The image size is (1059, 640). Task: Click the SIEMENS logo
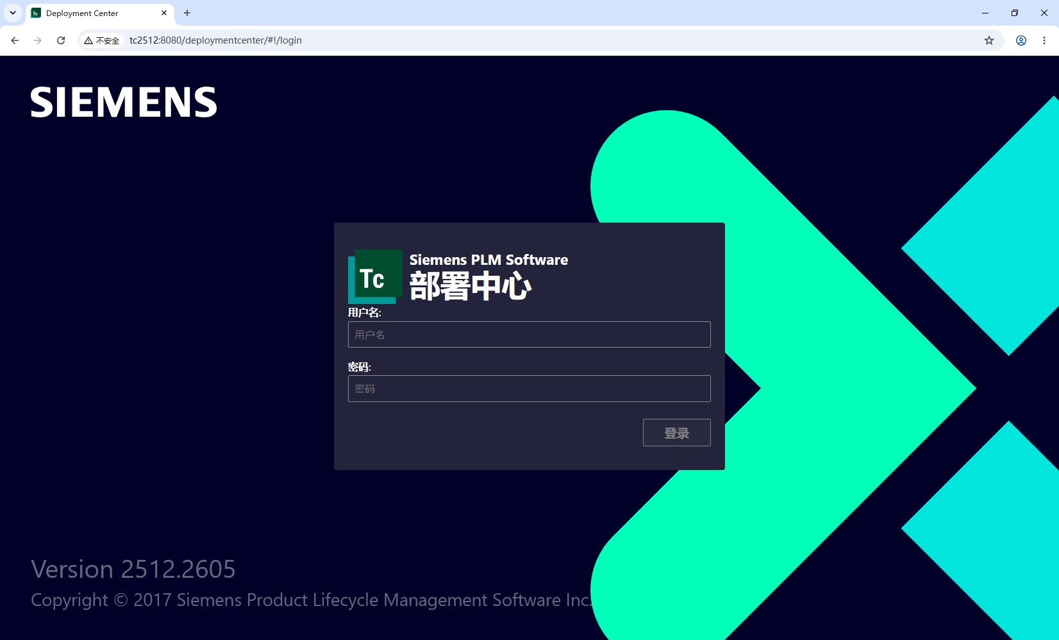click(x=124, y=103)
